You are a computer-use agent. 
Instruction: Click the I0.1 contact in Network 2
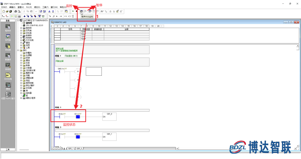pyautogui.click(x=78, y=117)
